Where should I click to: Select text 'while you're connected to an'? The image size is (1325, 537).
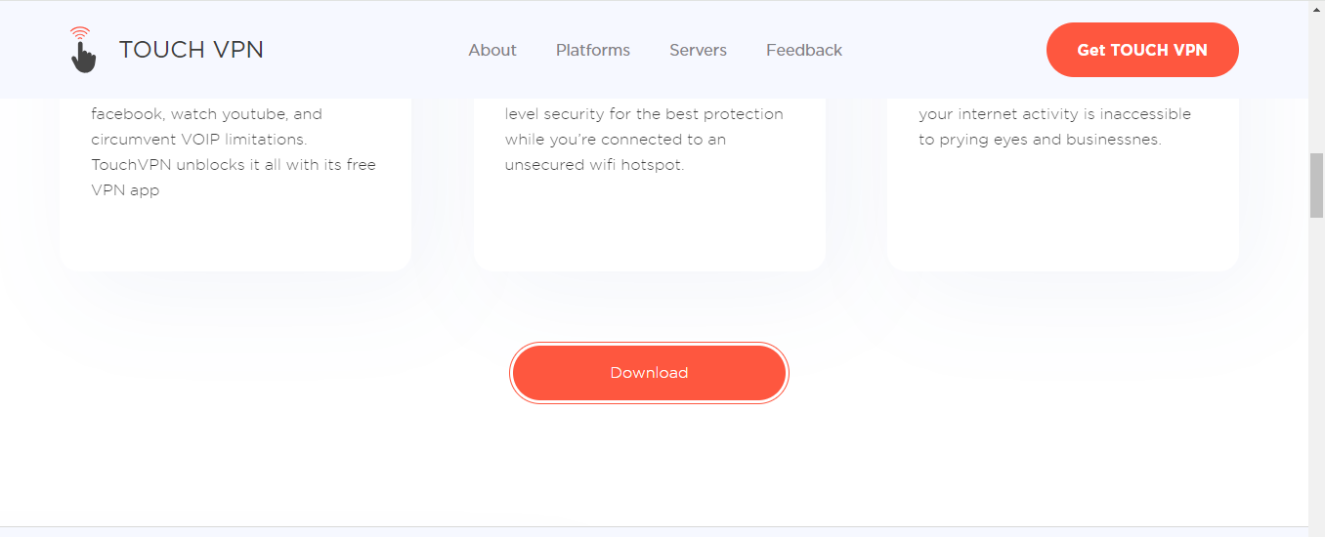(616, 140)
